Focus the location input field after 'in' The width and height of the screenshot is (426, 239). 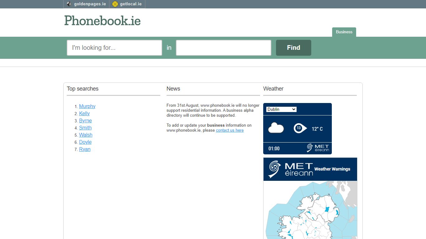pos(224,48)
